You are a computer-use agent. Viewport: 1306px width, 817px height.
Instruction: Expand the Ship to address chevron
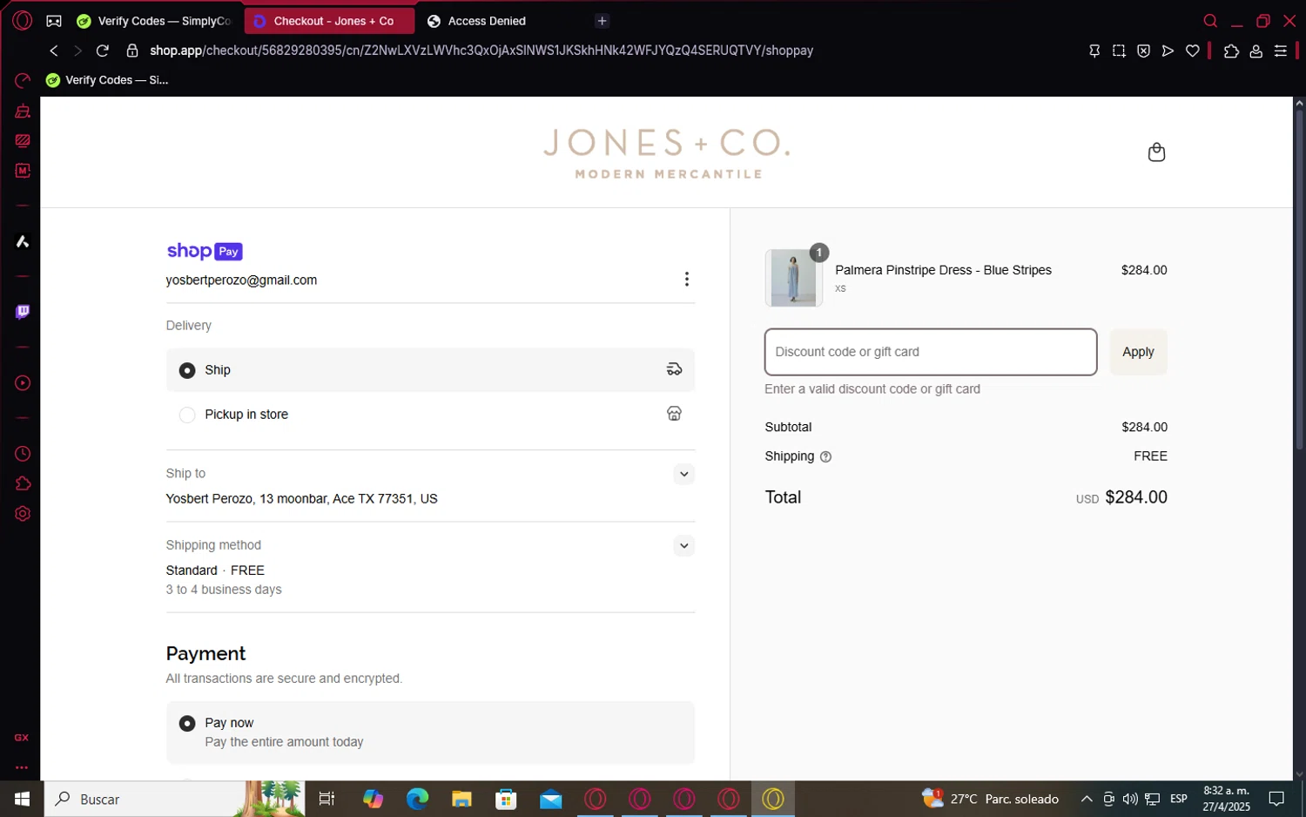coord(683,475)
